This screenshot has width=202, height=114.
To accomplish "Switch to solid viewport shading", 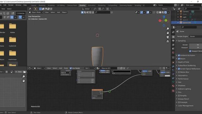I will click(160, 12).
